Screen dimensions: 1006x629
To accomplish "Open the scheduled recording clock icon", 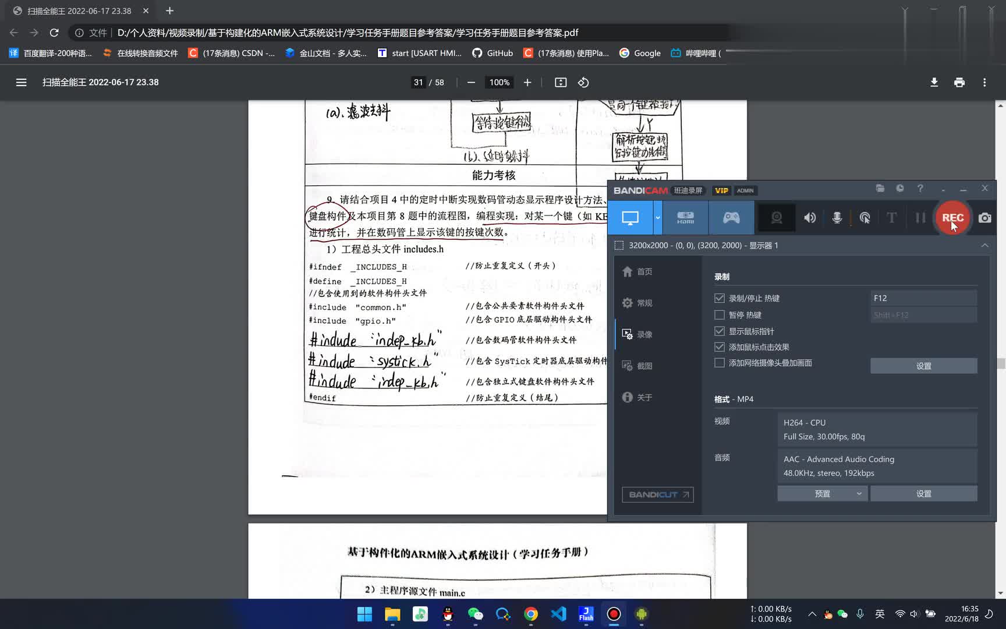I will 900,189.
